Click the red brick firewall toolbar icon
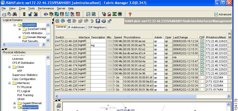The height and width of the screenshot is (111, 238). pos(78,14)
